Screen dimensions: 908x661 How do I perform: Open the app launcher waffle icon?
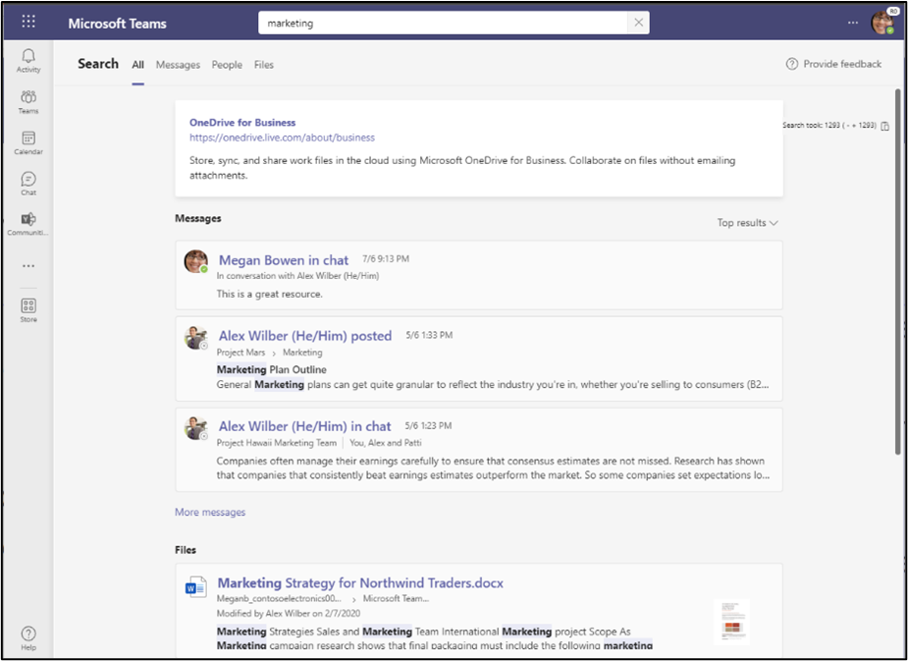[28, 22]
